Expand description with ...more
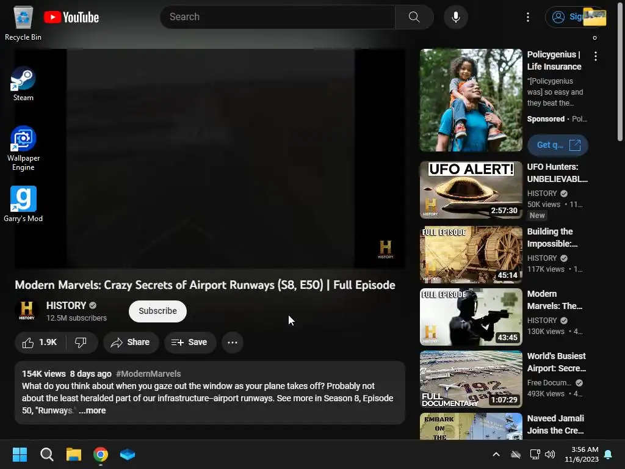Image resolution: width=625 pixels, height=469 pixels. [93, 410]
